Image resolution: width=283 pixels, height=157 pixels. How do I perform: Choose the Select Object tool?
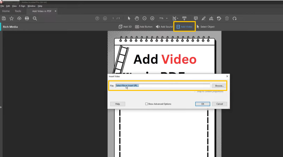(x=205, y=27)
